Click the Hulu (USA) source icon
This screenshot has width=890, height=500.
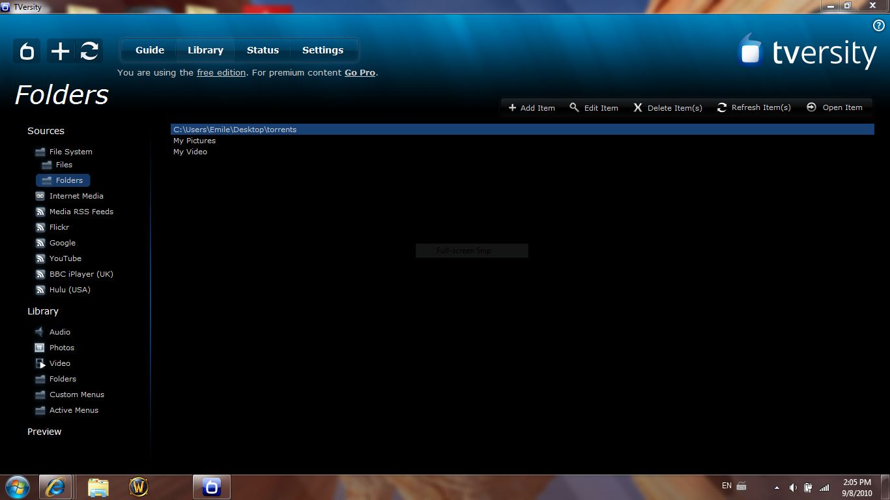(40, 290)
